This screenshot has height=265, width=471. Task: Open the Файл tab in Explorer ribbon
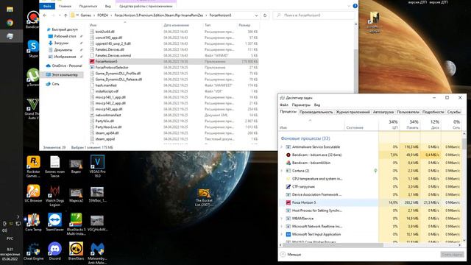tap(47, 6)
